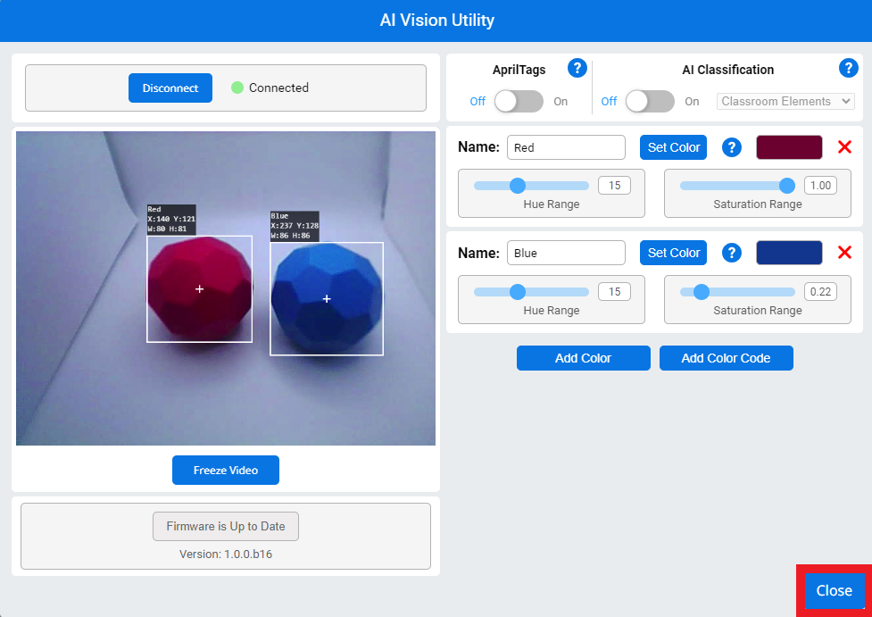
Task: Disconnect the vision sensor
Action: click(x=170, y=88)
